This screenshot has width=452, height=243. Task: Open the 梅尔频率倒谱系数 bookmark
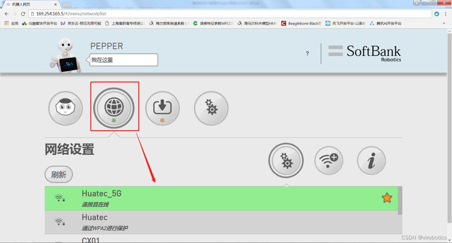[x=169, y=23]
